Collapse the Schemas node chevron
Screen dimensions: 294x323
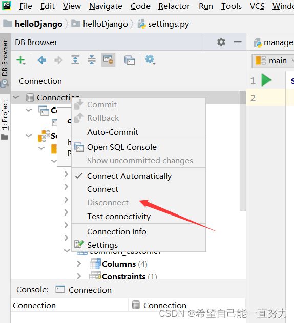(x=29, y=136)
